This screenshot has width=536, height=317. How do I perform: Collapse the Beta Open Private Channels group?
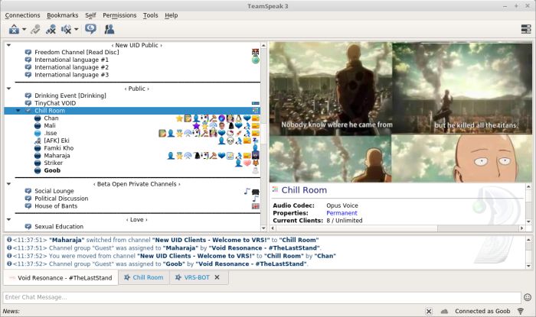pyautogui.click(x=9, y=184)
